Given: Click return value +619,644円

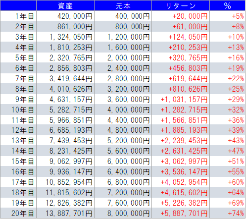Looking at the screenshot, I should 188,78.
